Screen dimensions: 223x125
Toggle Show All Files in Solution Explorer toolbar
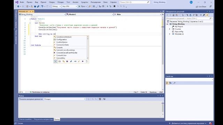point(197,15)
